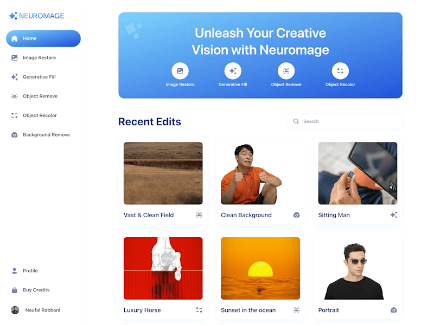Open the Sitting Man phone thumbnail

point(358,173)
